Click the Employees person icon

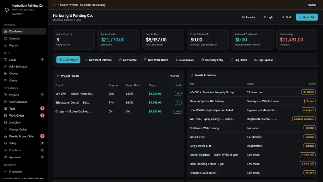pyautogui.click(x=6, y=171)
